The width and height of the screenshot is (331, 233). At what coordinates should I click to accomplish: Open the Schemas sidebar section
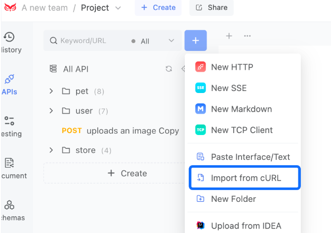click(x=12, y=211)
